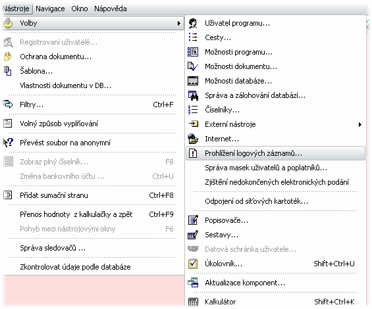Expand the Volby submenu arrow
Screen dimensions: 372x309
coord(179,23)
